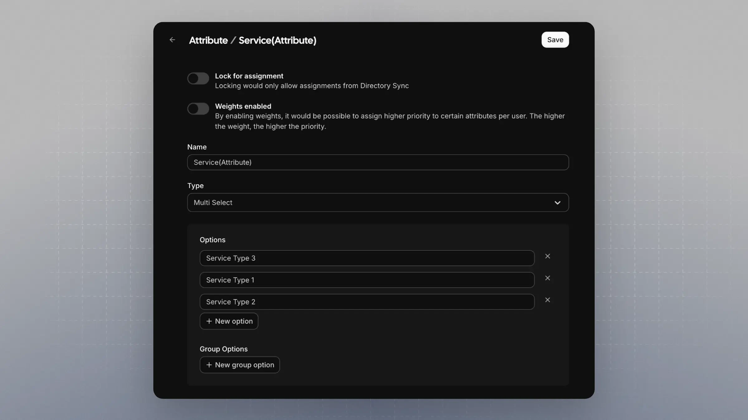
Task: Click plus icon in New option button
Action: (x=209, y=321)
